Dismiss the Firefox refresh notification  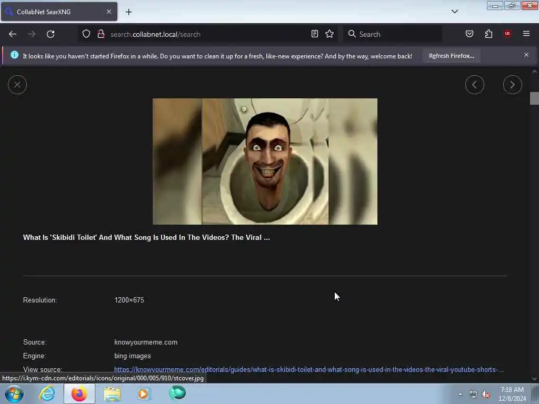(526, 55)
